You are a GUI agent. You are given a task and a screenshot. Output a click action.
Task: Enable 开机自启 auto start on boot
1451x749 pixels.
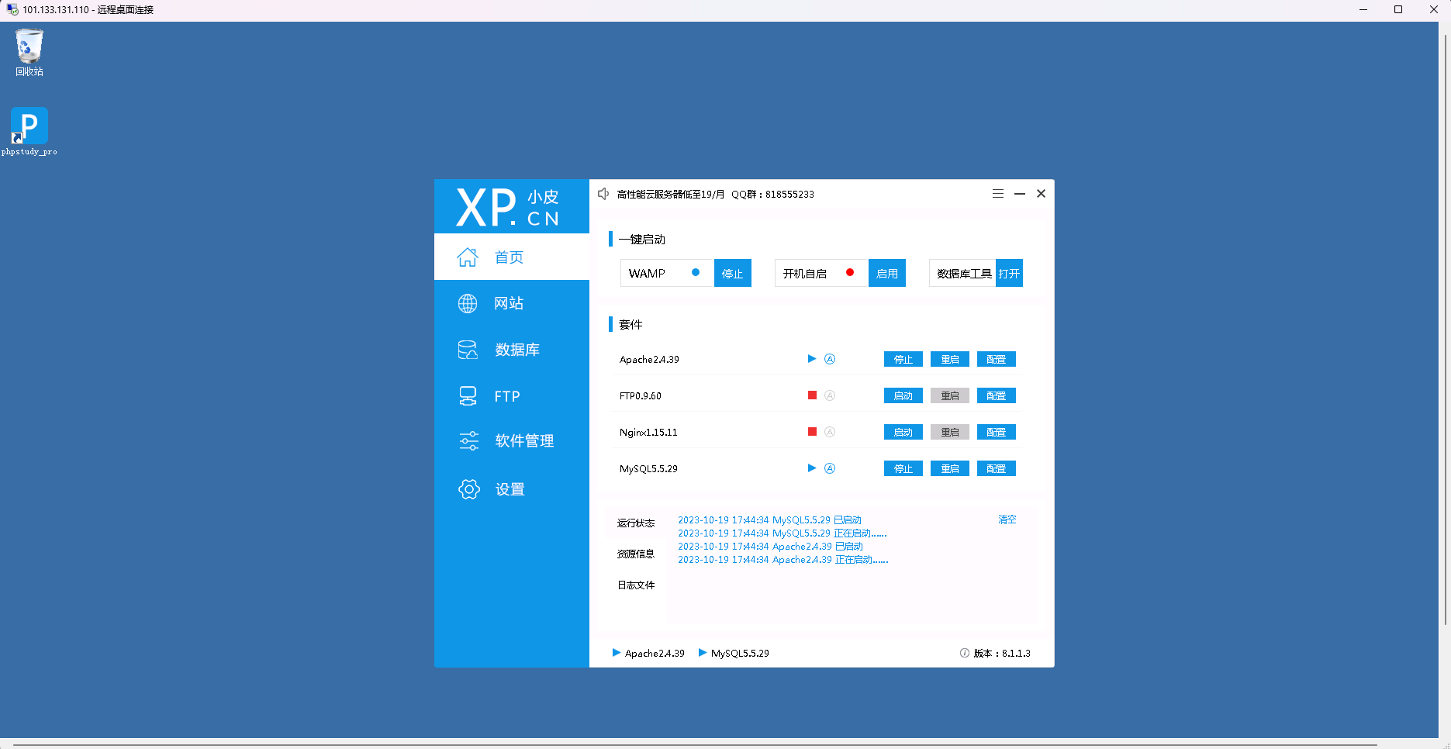887,273
